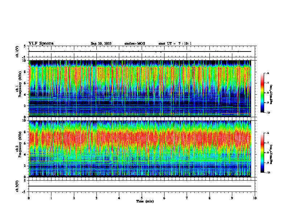Click the "0" tick on time axis

(x=29, y=198)
